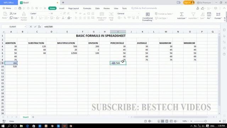The image size is (227, 128).
Task: Switch to Normal view in status bar
Action: click(x=162, y=121)
